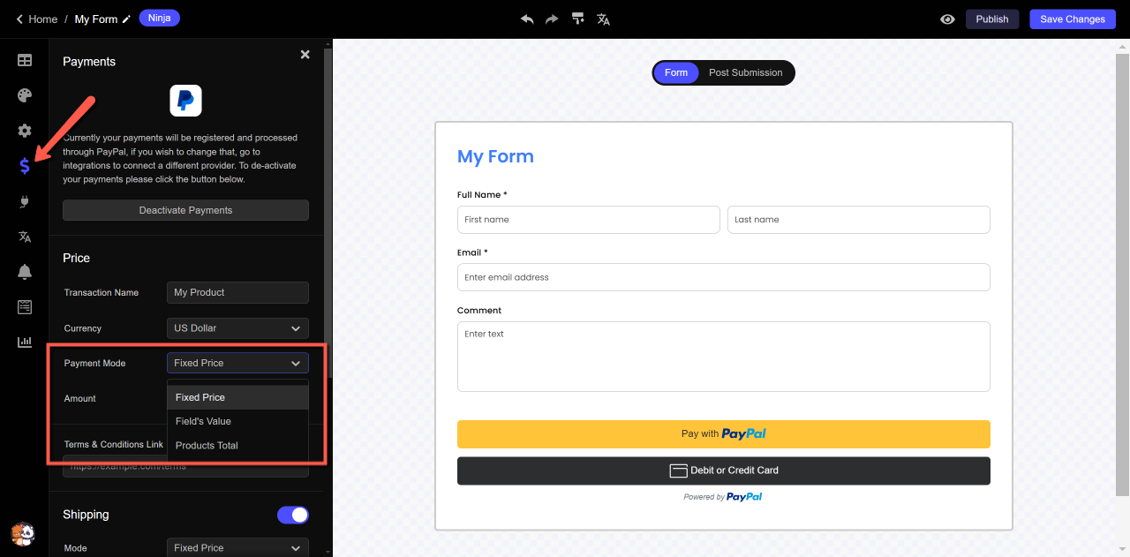Click the Debit or Credit Card button
Screen dimensions: 1130x557
[x=724, y=470]
